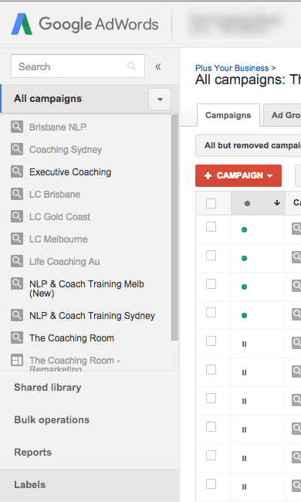Click the sort arrow in the status column header
This screenshot has height=502, width=301.
tap(277, 203)
